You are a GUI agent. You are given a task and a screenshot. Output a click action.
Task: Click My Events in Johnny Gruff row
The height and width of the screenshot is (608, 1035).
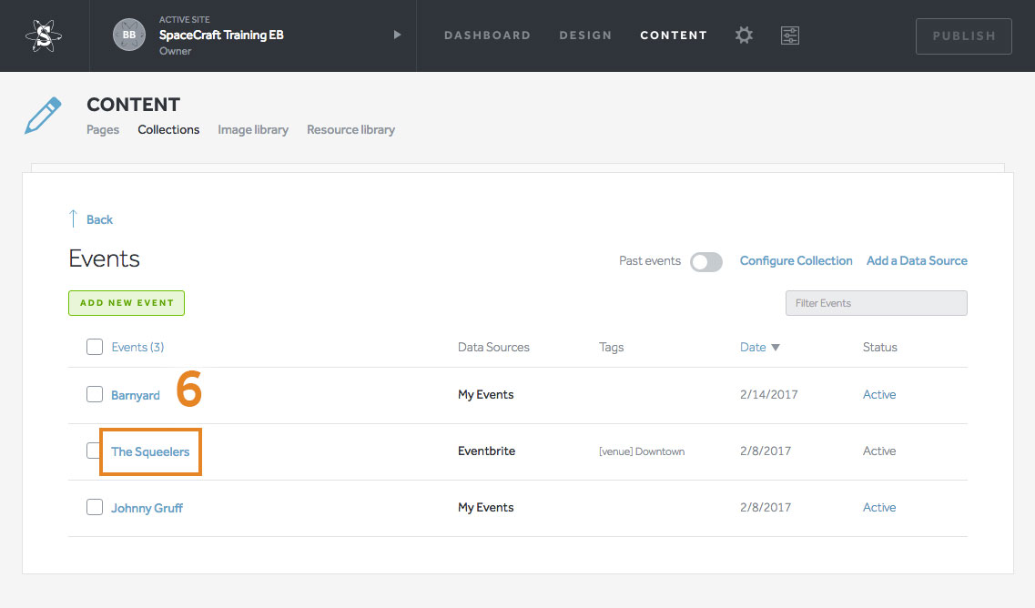(486, 508)
